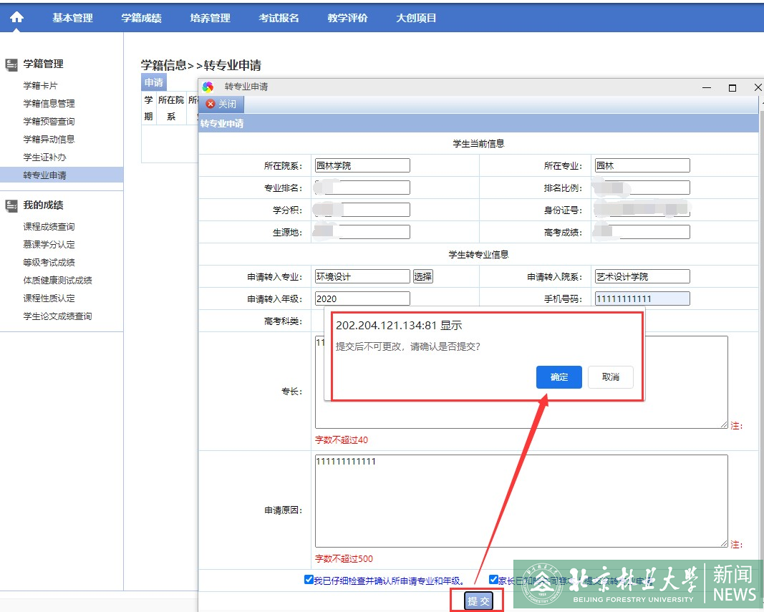Click the 申请原因 text area
This screenshot has width=764, height=612.
pyautogui.click(x=521, y=500)
